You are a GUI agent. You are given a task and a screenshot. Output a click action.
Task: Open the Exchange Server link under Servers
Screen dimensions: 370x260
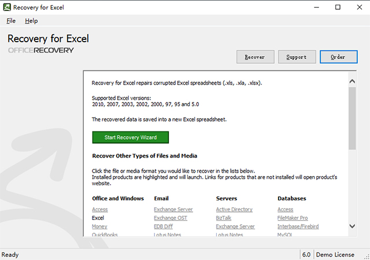click(235, 226)
